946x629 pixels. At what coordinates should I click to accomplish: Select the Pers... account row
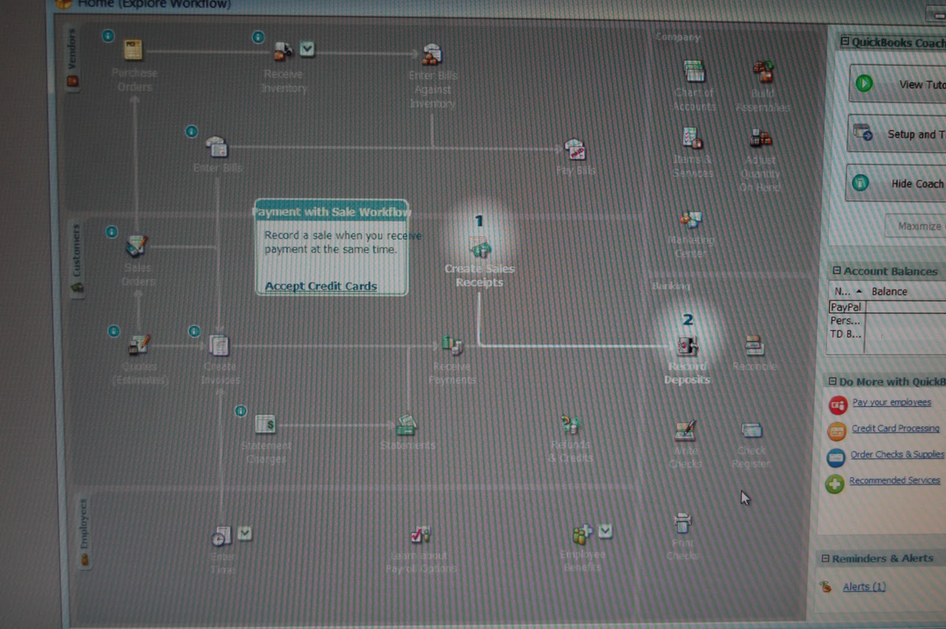pyautogui.click(x=887, y=320)
